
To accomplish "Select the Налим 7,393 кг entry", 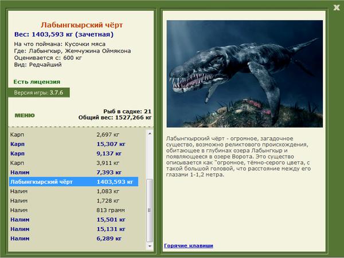I will pos(74,172).
